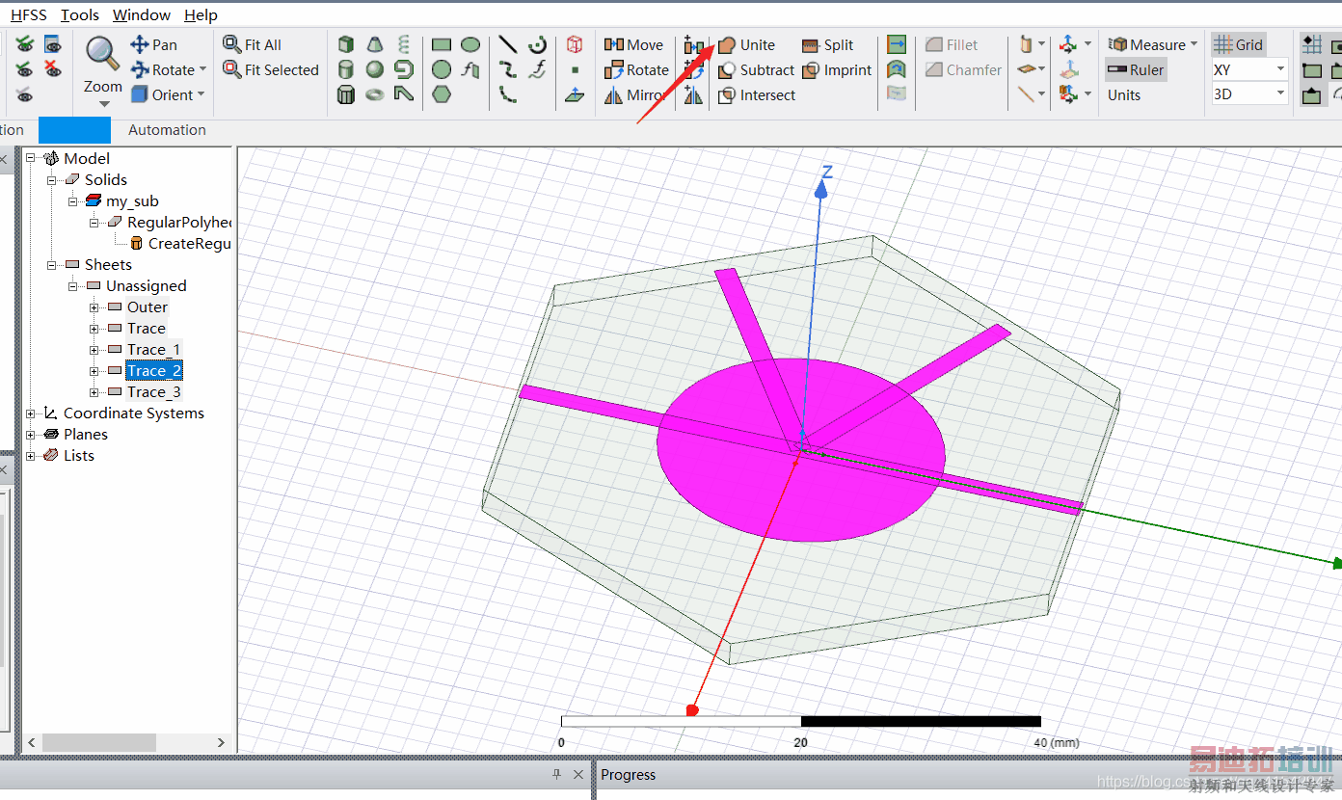Select the Draw Sphere tool

coord(375,69)
